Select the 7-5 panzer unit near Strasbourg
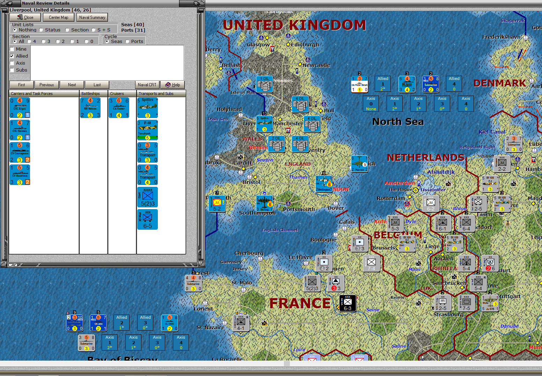The image size is (542, 376). tap(467, 303)
